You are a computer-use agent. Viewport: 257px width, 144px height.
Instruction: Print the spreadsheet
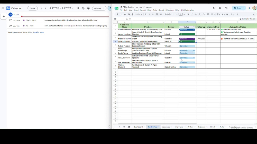click(x=129, y=14)
